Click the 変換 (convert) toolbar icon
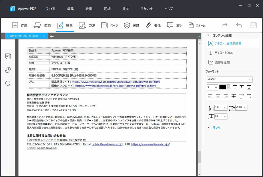This screenshot has height=177, width=263. pos(42,25)
